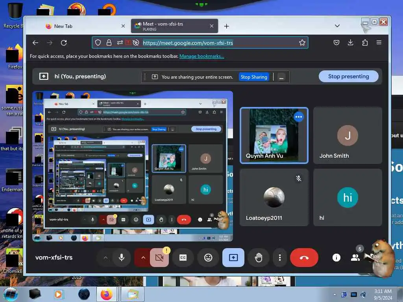The image size is (403, 302).
Task: View site security padlock info
Action: click(109, 42)
